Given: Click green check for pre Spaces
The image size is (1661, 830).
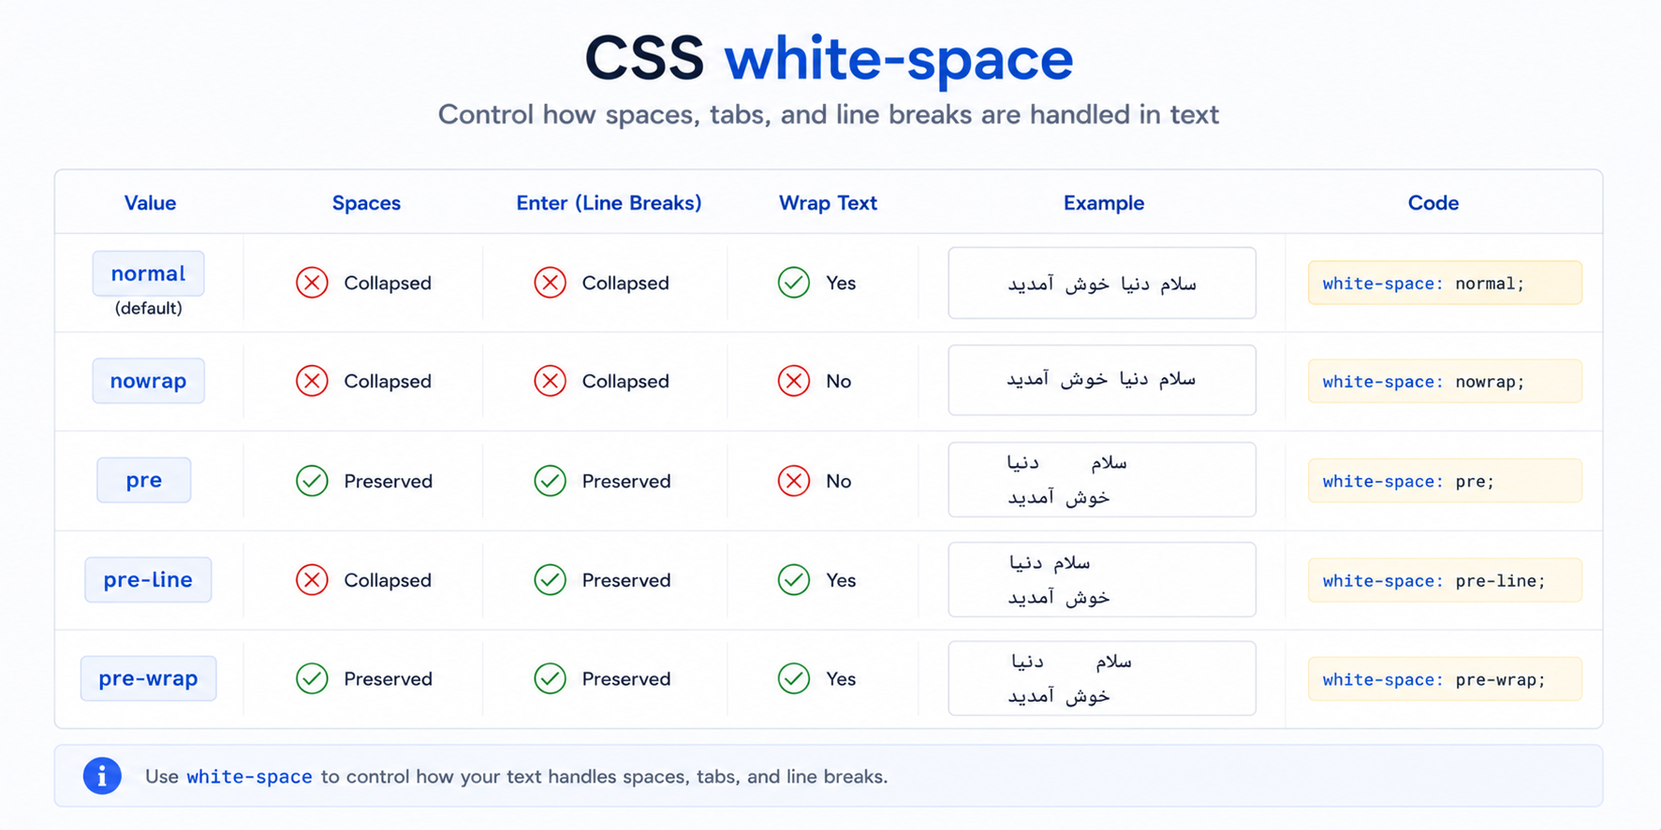Looking at the screenshot, I should click(x=312, y=481).
